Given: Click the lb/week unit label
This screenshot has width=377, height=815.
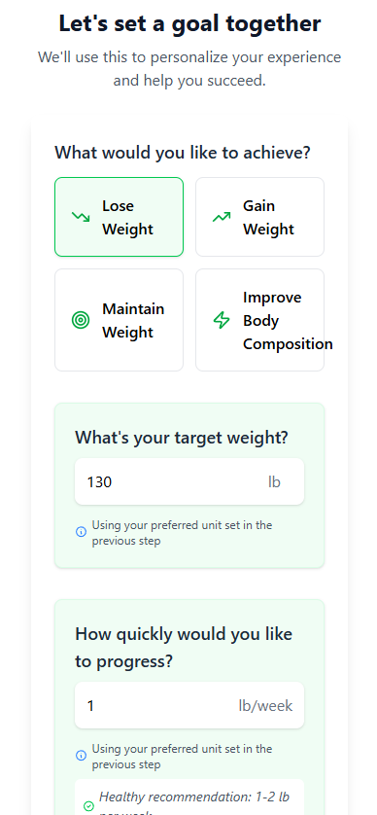Looking at the screenshot, I should [x=265, y=705].
